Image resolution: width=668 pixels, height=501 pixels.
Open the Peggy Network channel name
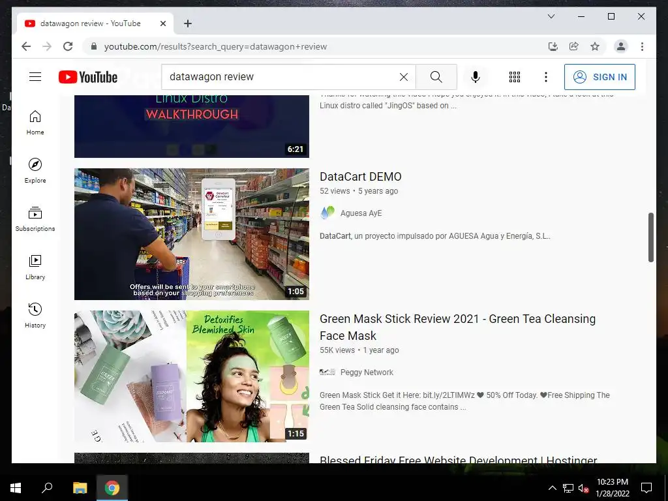coord(367,372)
